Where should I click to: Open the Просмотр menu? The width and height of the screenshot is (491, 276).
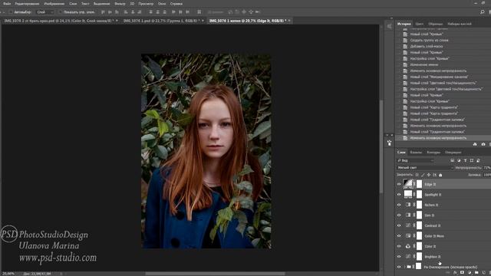coord(146,4)
